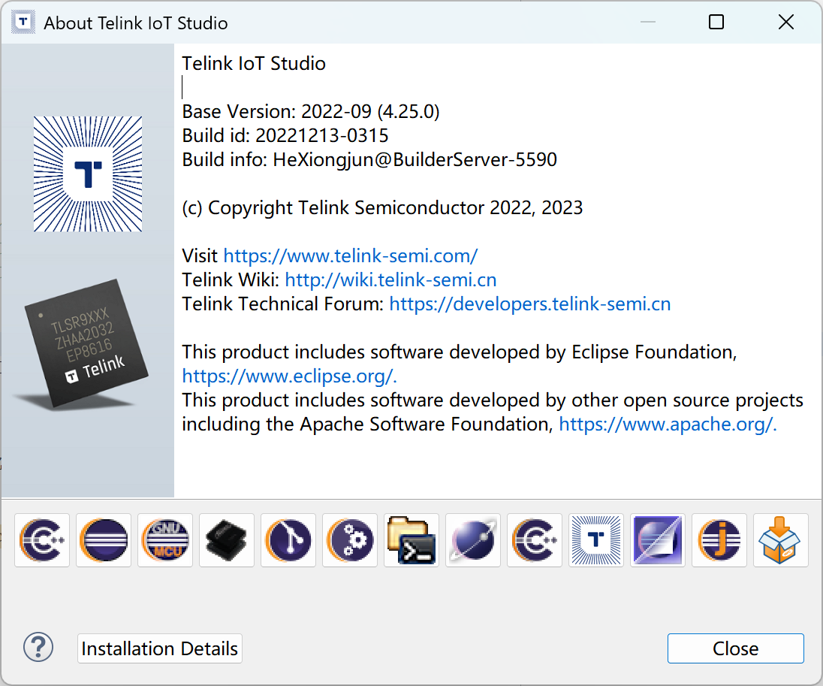Open the orbiting planet feature icon
This screenshot has width=823, height=686.
click(x=473, y=540)
